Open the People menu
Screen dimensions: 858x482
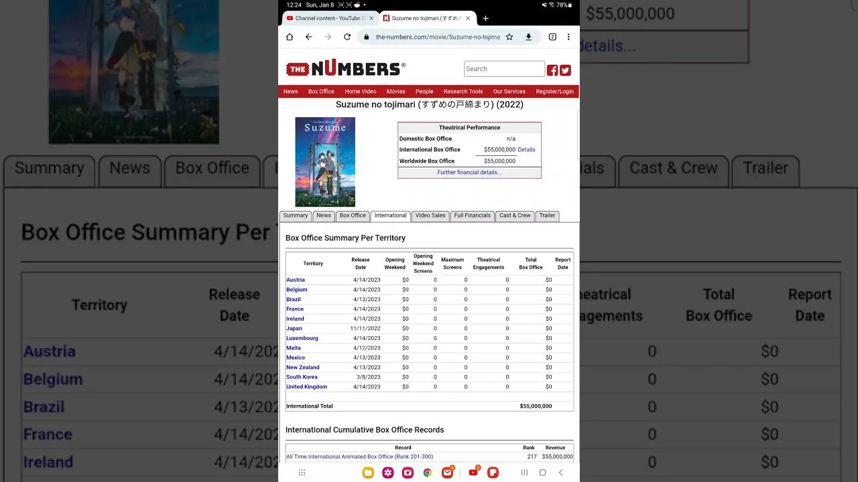pos(424,92)
